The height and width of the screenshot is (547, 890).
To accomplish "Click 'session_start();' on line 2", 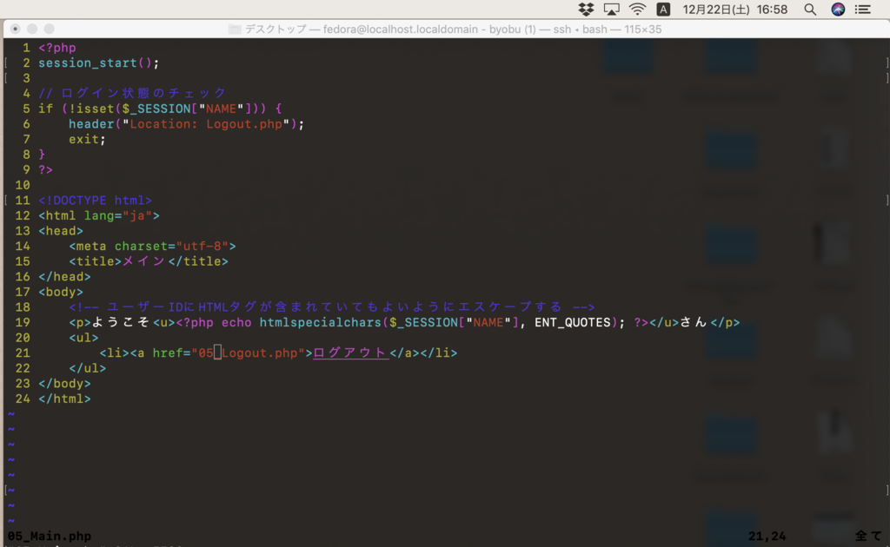I will 99,63.
